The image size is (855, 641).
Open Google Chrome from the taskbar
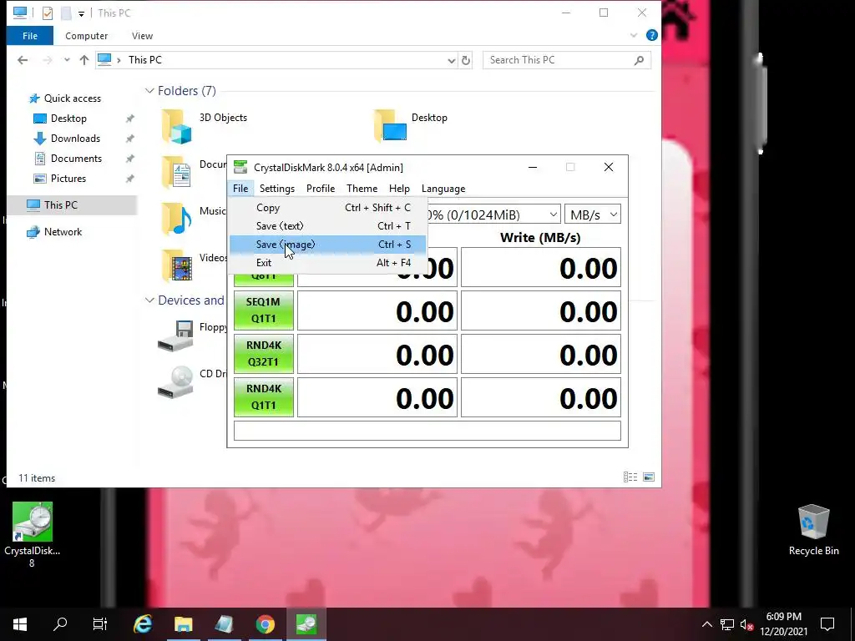click(265, 624)
